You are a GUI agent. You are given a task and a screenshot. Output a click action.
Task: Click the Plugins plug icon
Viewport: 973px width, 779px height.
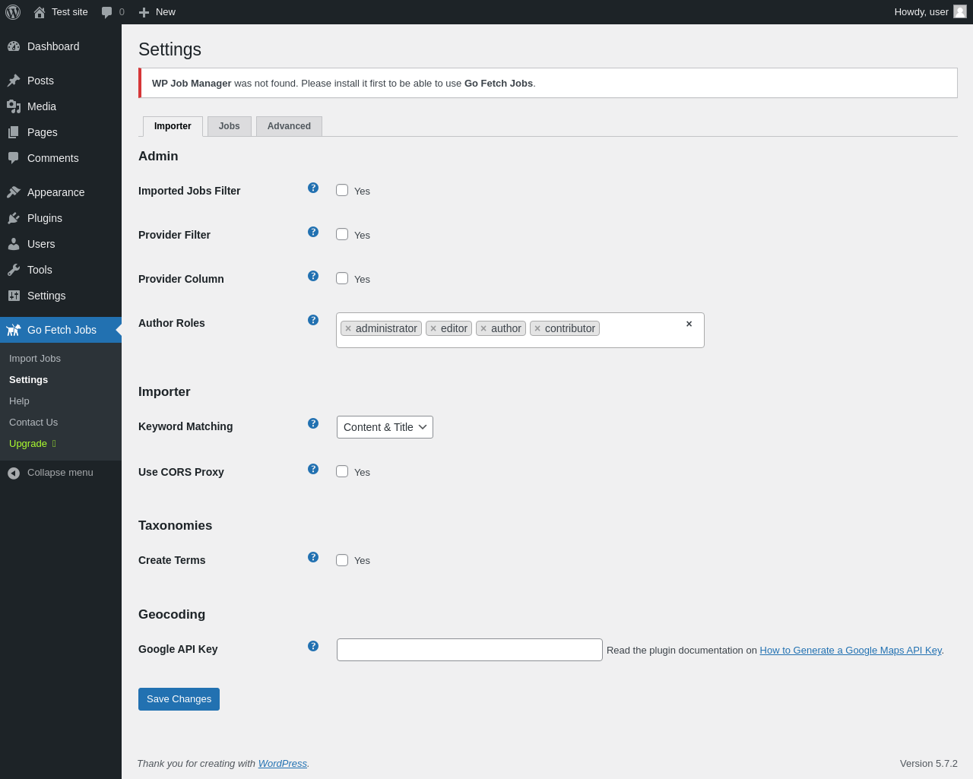tap(14, 218)
